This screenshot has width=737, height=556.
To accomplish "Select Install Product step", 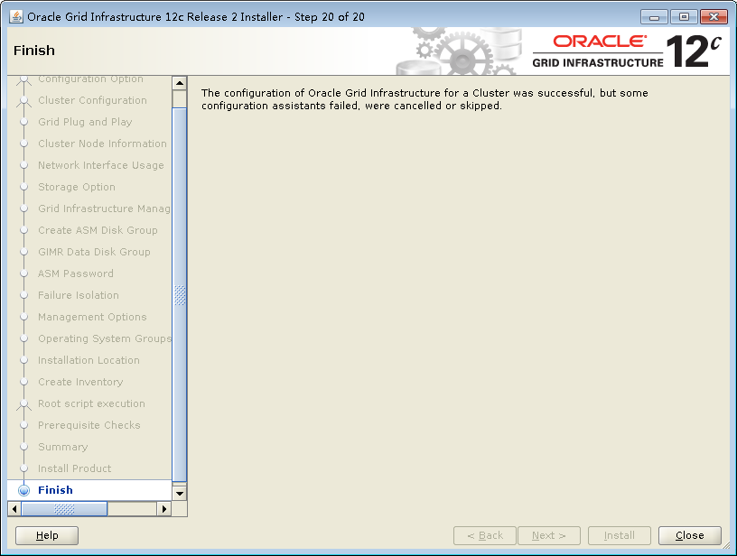I will point(75,468).
